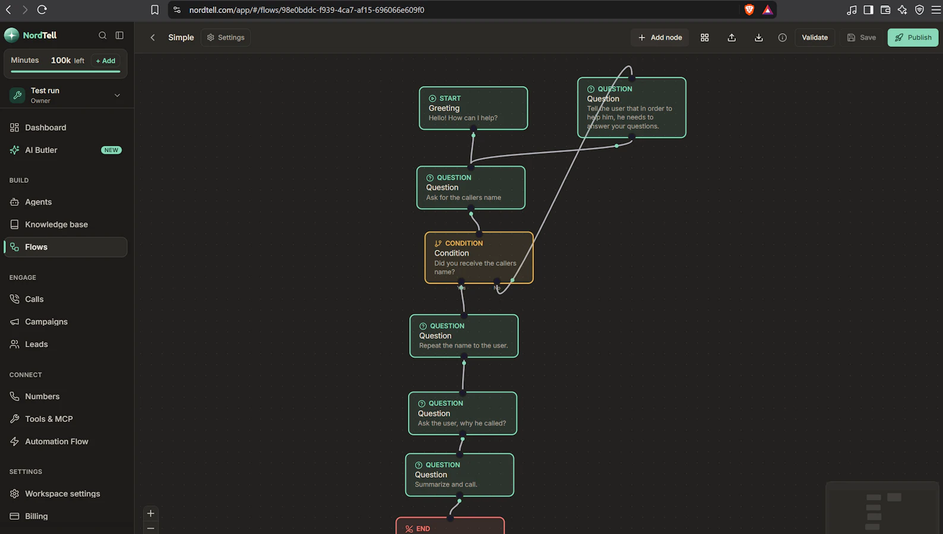Click the music note media icon
Image resolution: width=943 pixels, height=534 pixels.
[x=852, y=9]
